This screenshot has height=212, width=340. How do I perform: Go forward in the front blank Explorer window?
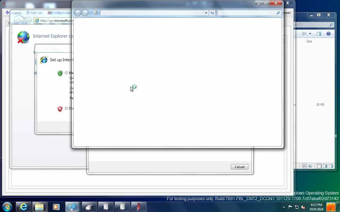pos(85,13)
